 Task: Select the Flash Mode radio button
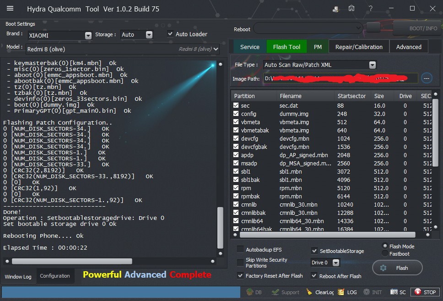click(385, 246)
